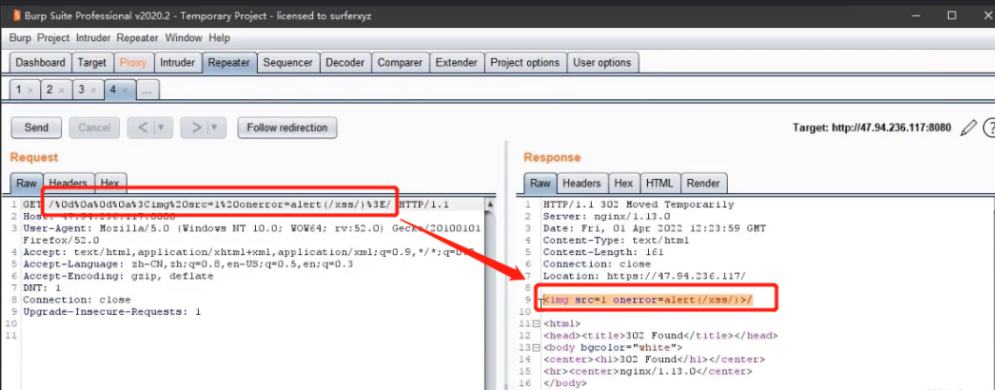Click the Send button
Viewport: 995px width, 390px height.
pos(37,127)
